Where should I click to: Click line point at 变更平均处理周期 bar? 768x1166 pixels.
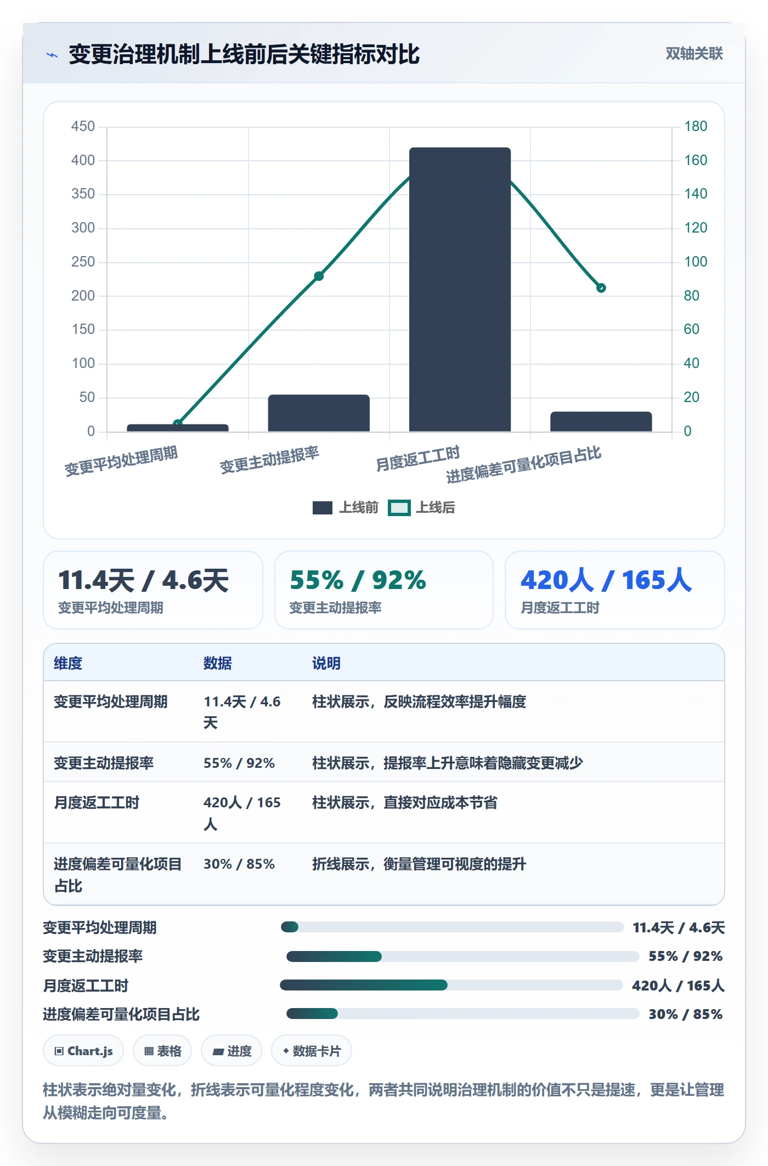[178, 423]
